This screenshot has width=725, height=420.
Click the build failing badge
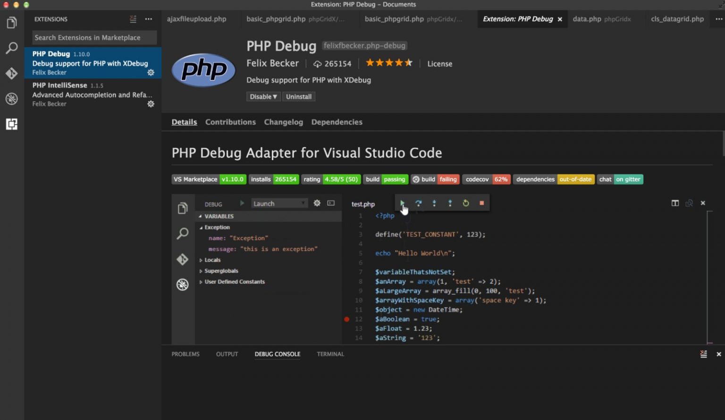pos(435,180)
